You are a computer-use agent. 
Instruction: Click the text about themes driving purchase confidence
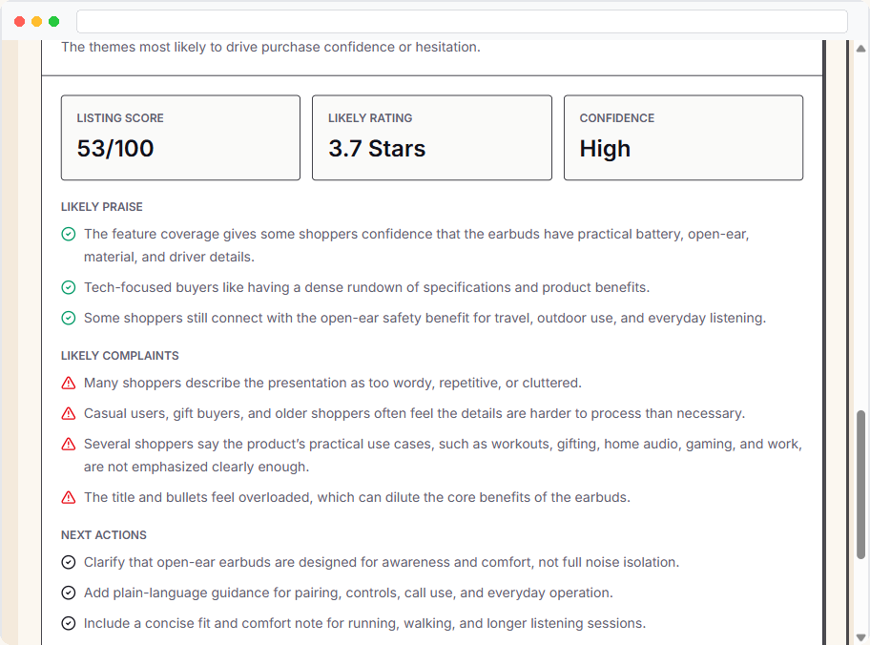click(x=271, y=47)
